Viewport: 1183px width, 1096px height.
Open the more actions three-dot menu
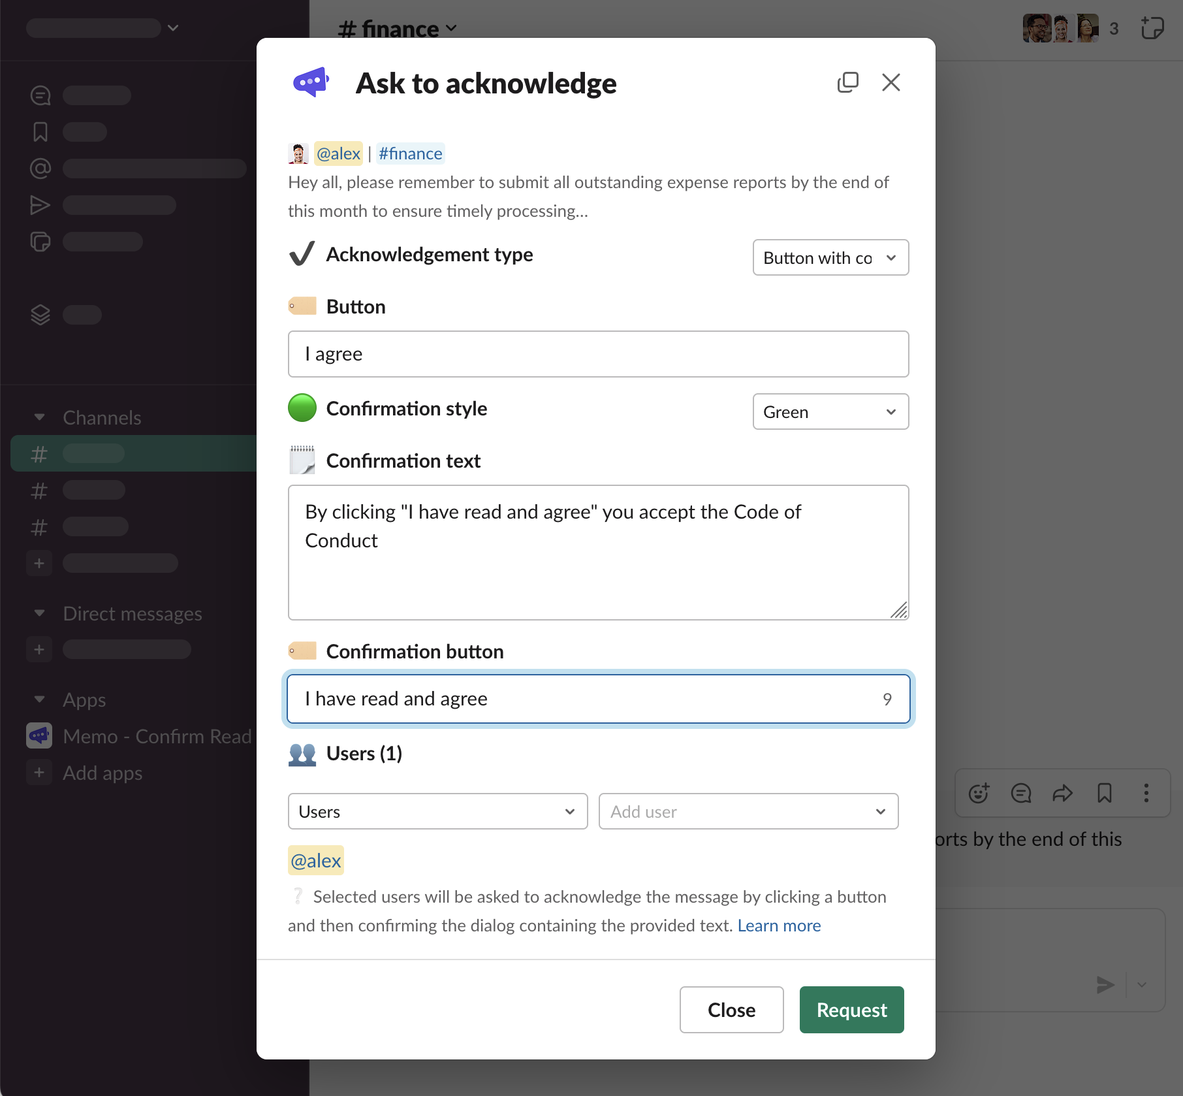coord(1146,793)
